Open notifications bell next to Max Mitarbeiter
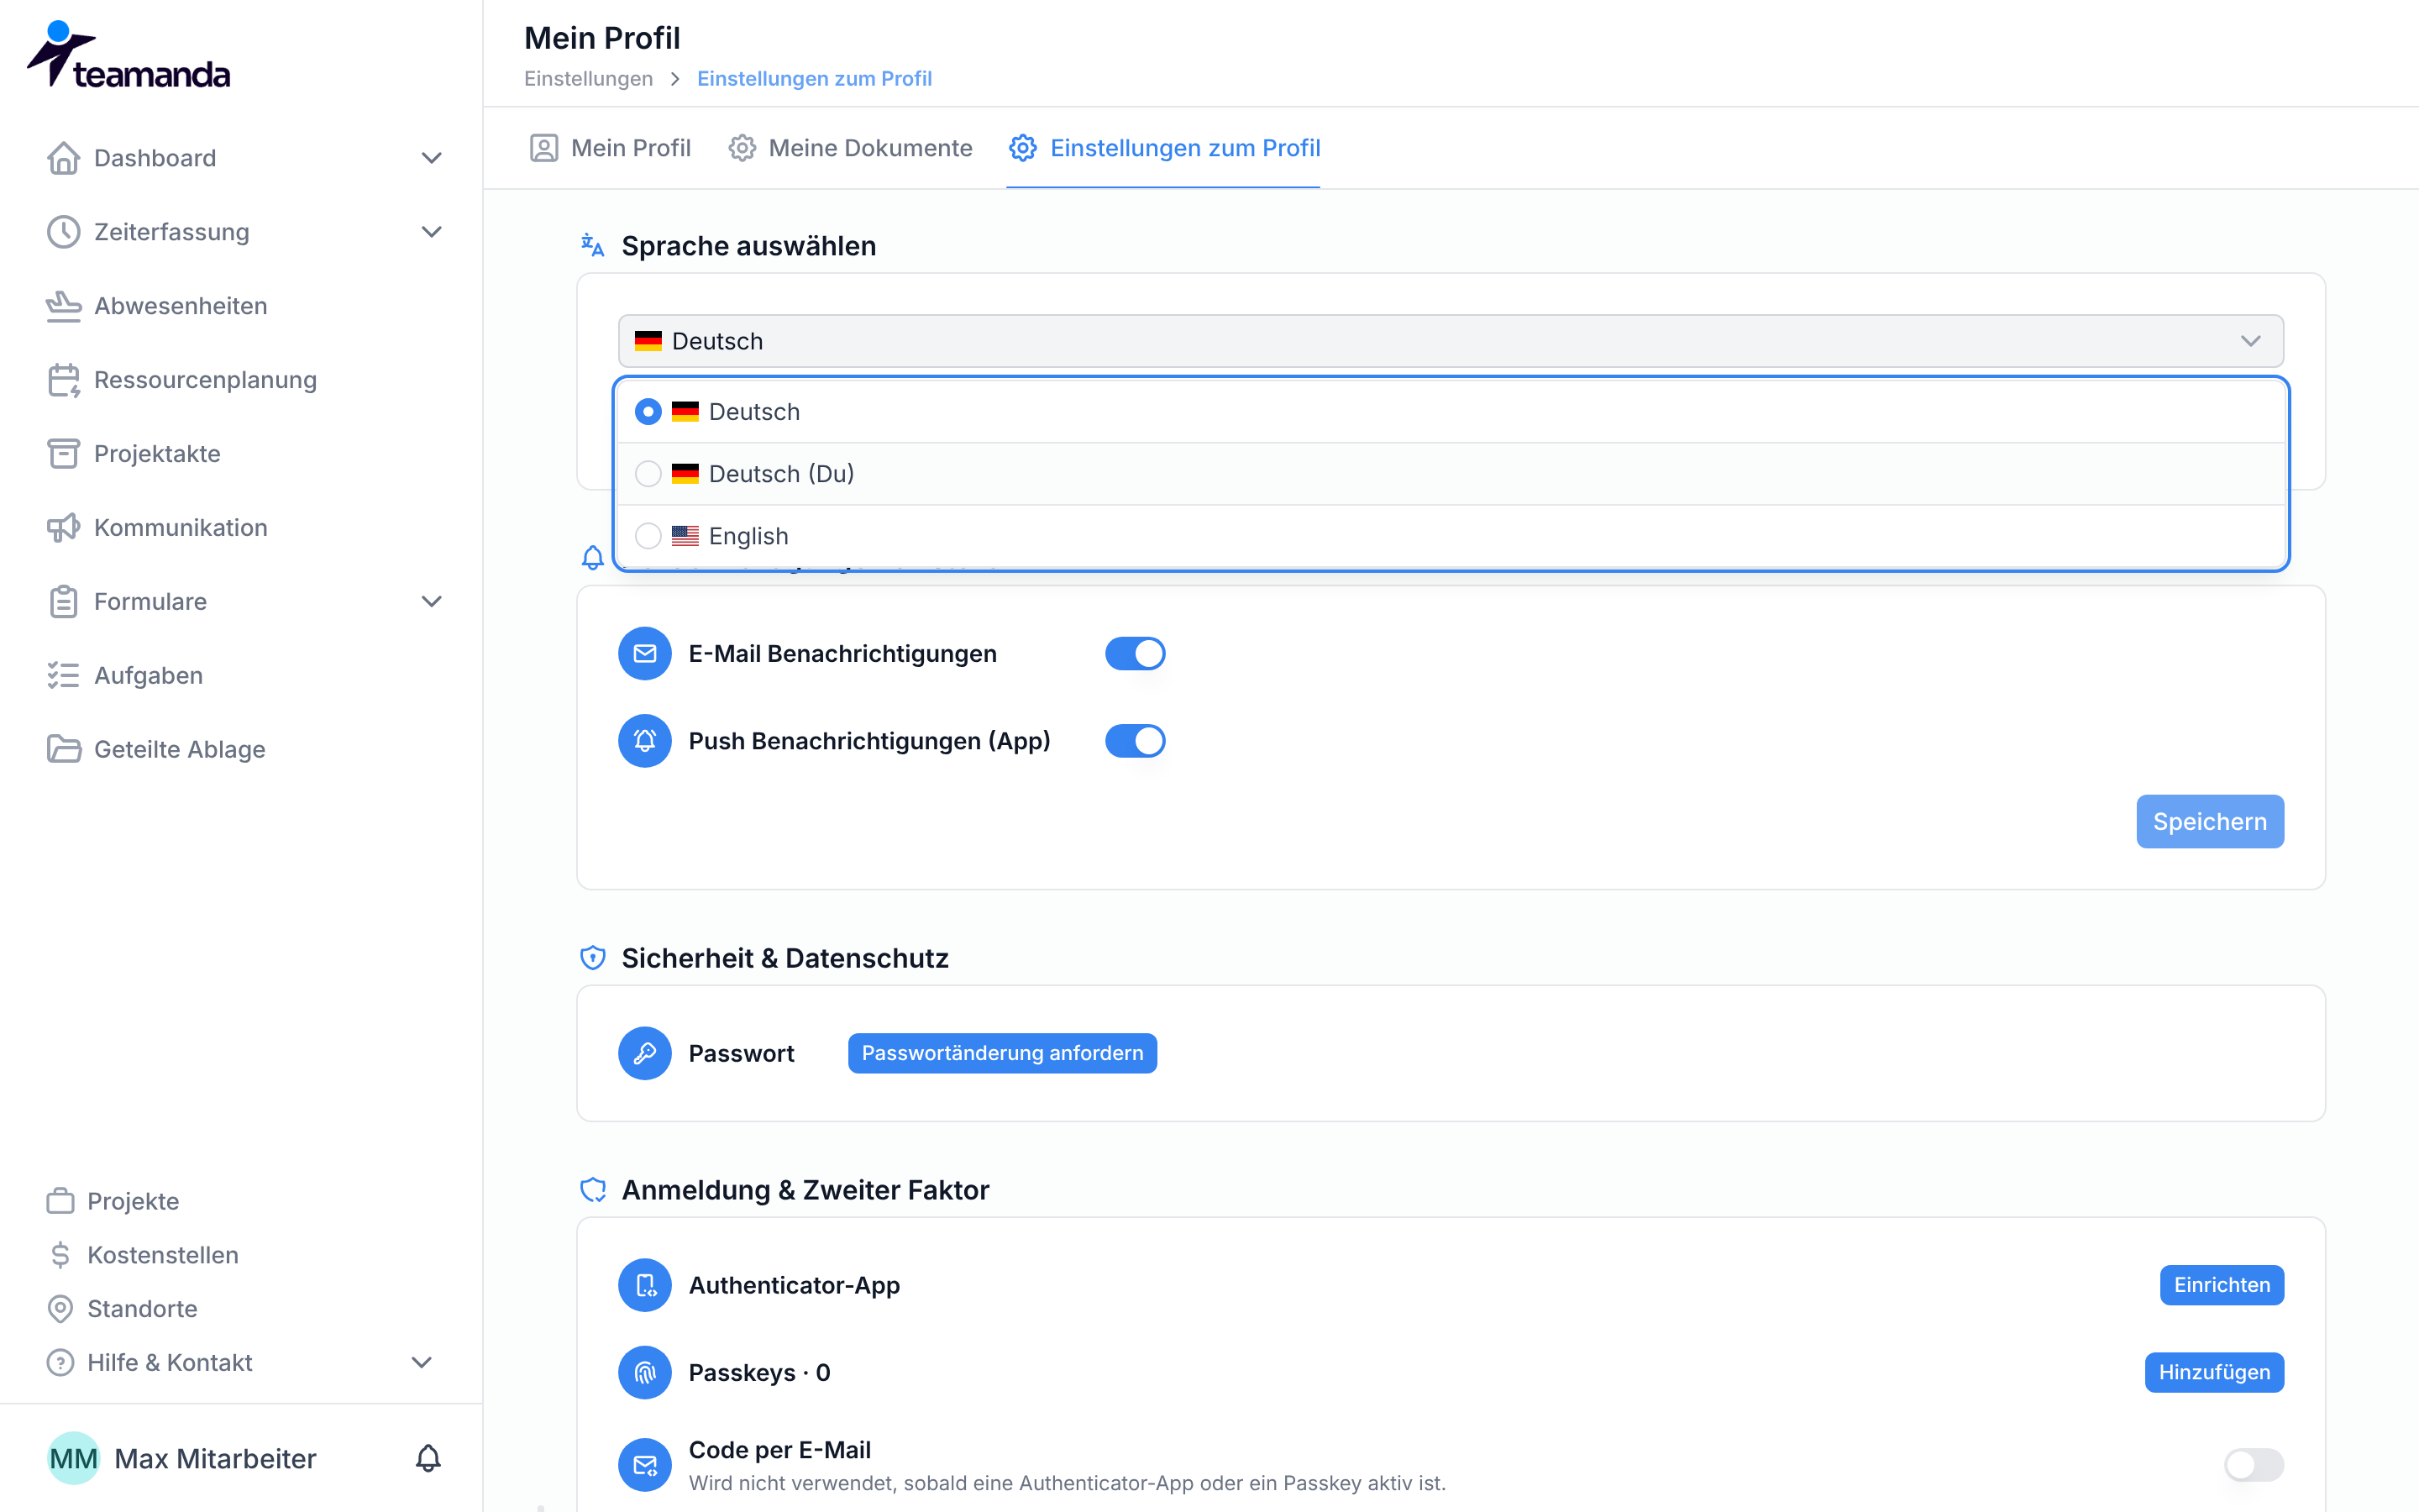 click(428, 1458)
